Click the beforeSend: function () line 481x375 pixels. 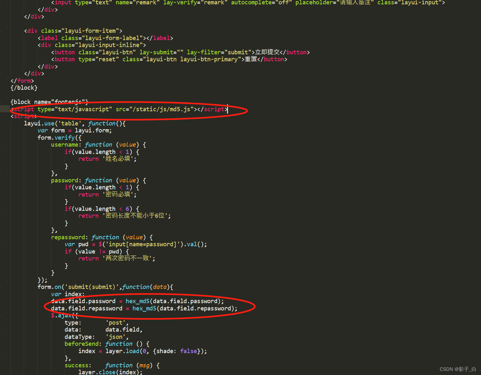[107, 344]
